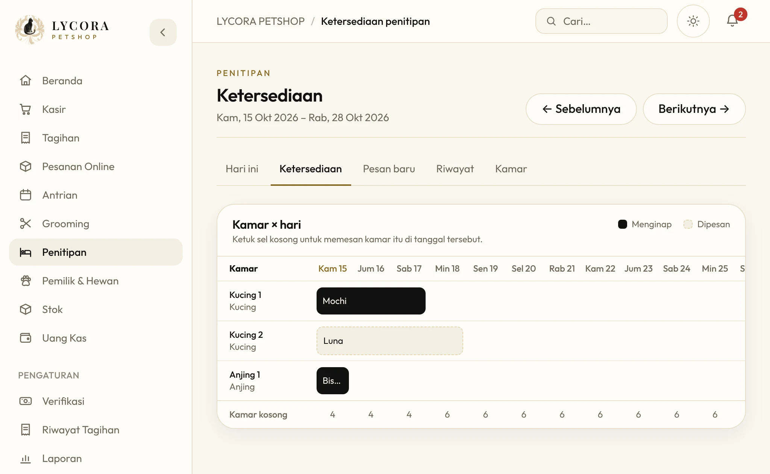Image resolution: width=770 pixels, height=474 pixels.
Task: Open the Riwayat Tagihan receipt icon
Action: point(26,430)
